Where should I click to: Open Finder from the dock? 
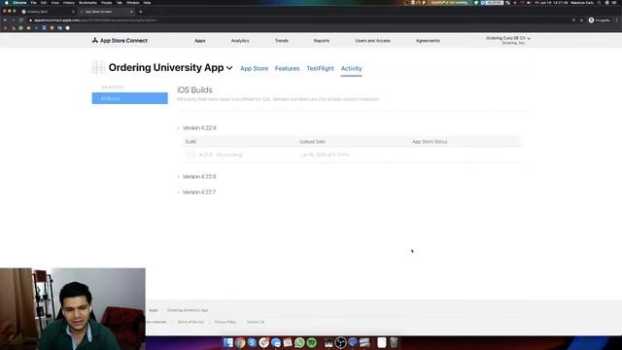tap(228, 342)
